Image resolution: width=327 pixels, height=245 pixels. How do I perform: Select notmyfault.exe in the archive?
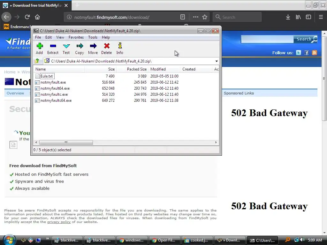(53, 82)
